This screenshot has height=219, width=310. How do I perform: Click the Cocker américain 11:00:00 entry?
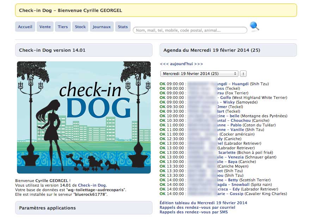click(207, 134)
